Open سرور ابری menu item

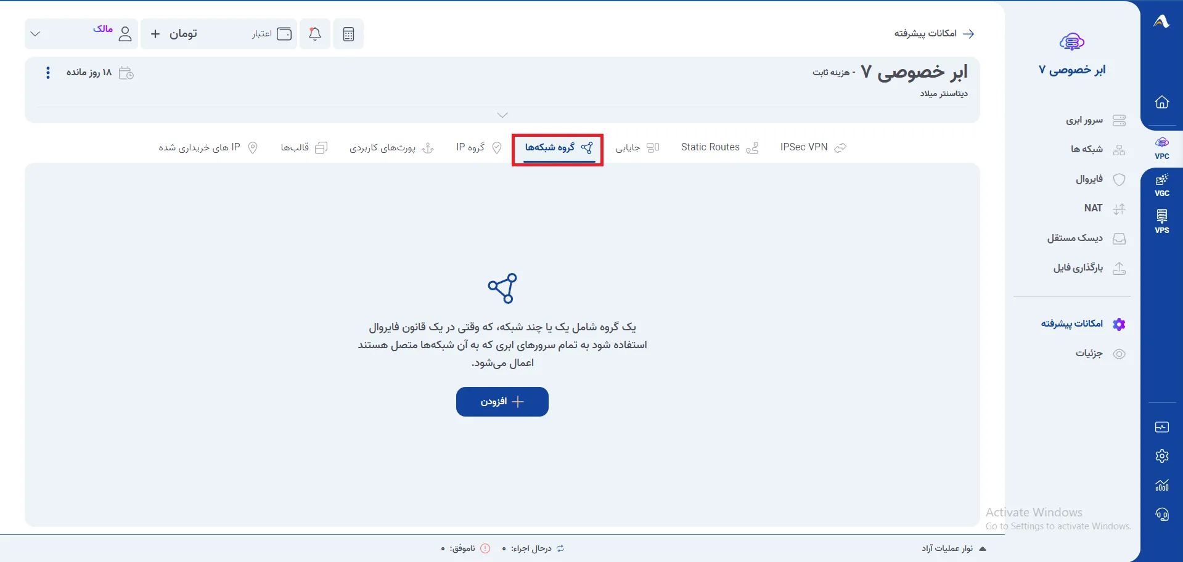coord(1095,120)
